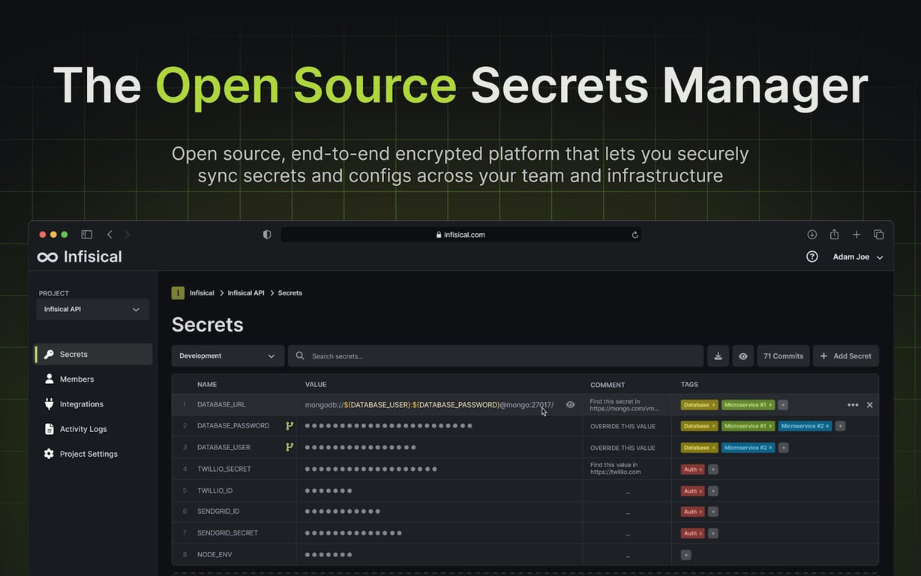The width and height of the screenshot is (921, 576).
Task: Click the help question mark icon
Action: pyautogui.click(x=811, y=256)
